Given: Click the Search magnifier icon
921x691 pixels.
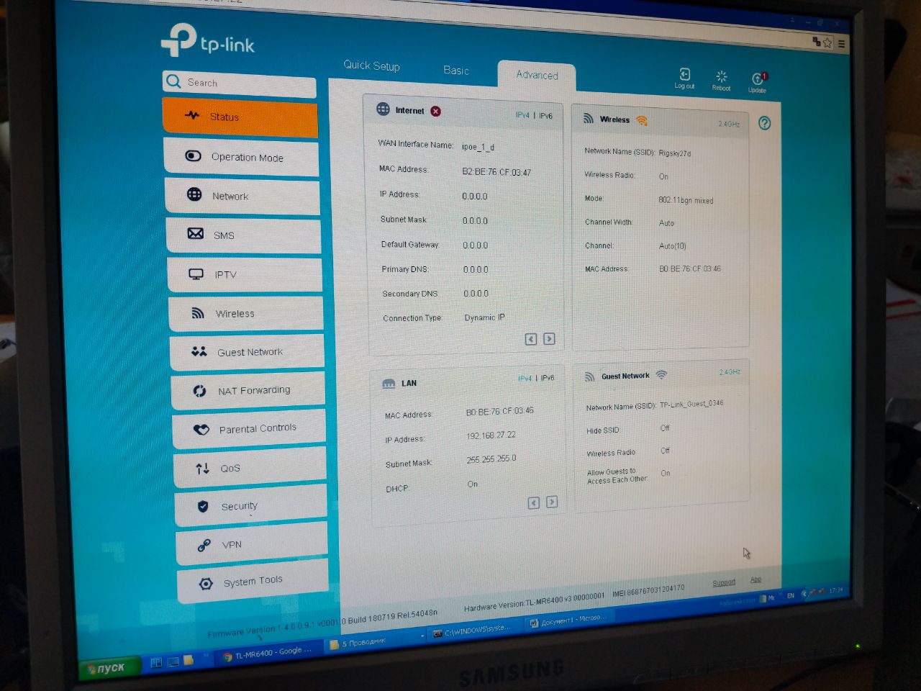Looking at the screenshot, I should 173,81.
